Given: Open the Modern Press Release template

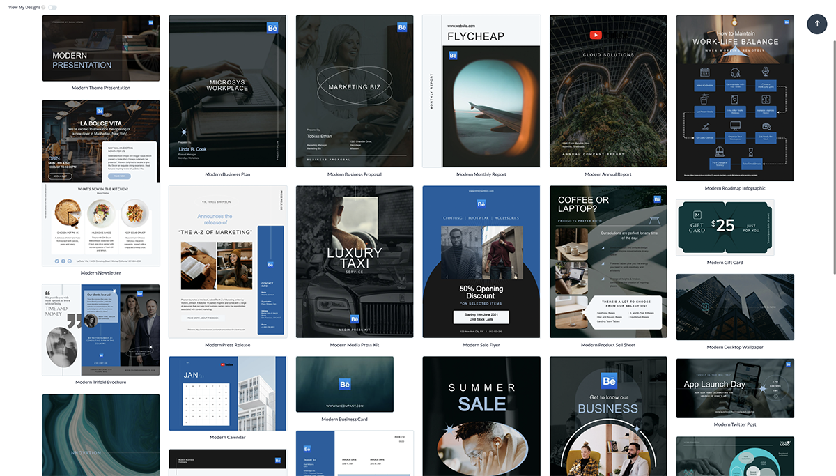Looking at the screenshot, I should [226, 262].
